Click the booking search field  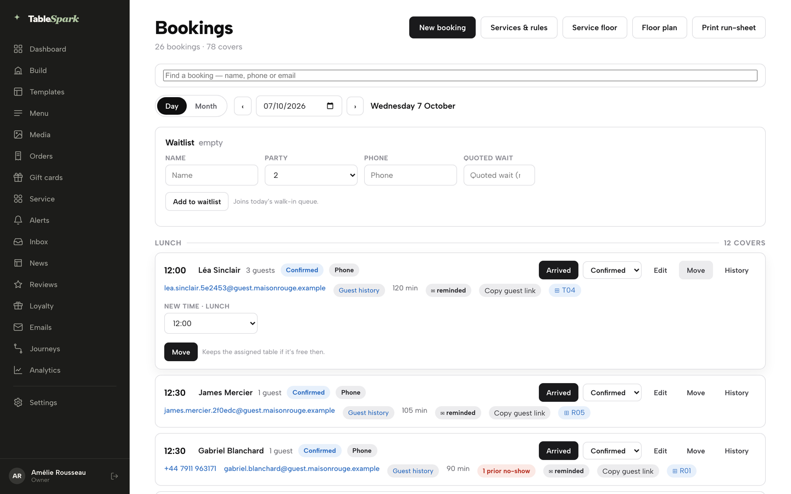coord(460,76)
